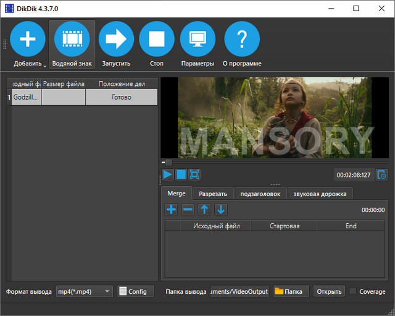Play the video preview
This screenshot has height=316, width=395.
click(x=167, y=174)
